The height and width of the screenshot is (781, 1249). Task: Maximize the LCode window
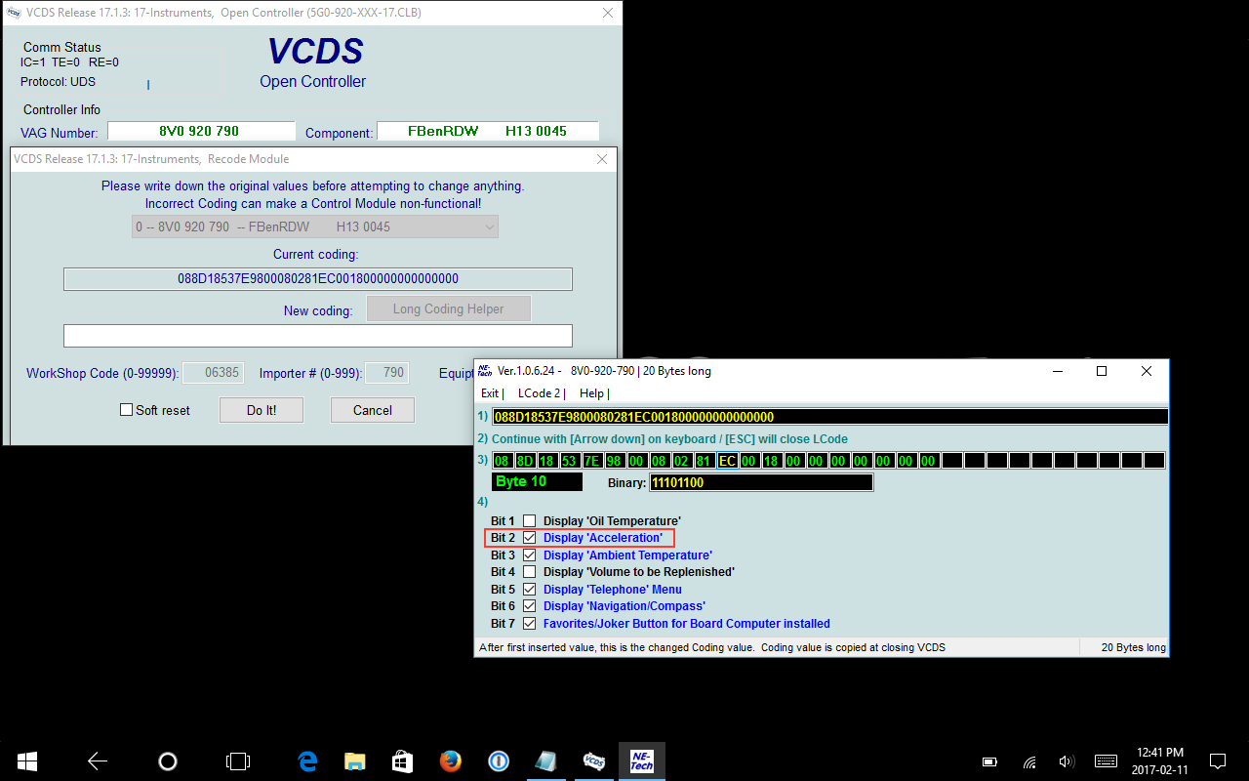pyautogui.click(x=1102, y=371)
